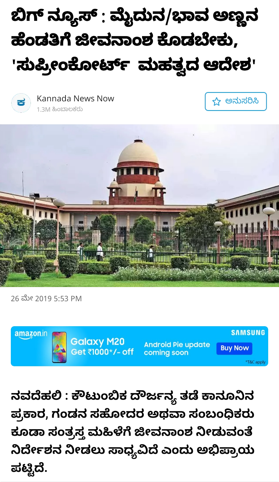The width and height of the screenshot is (279, 482).
Task: Click the amazon.in logo in ad
Action: coord(31,334)
